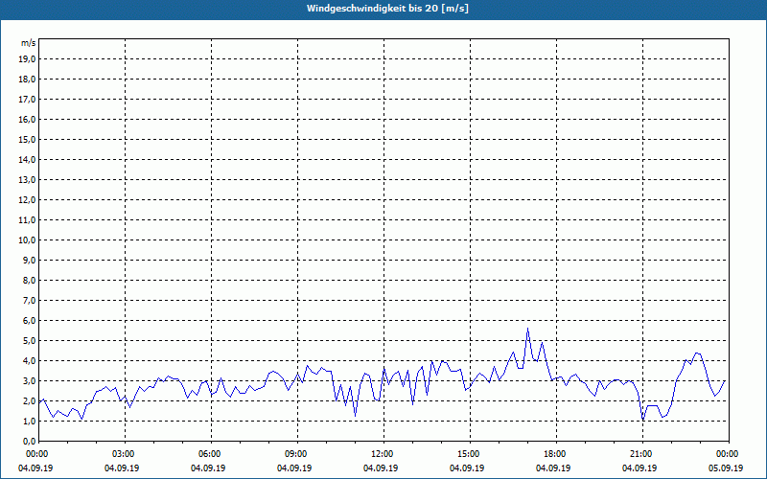
Task: Click the '05.09.19' date label
Action: (726, 468)
